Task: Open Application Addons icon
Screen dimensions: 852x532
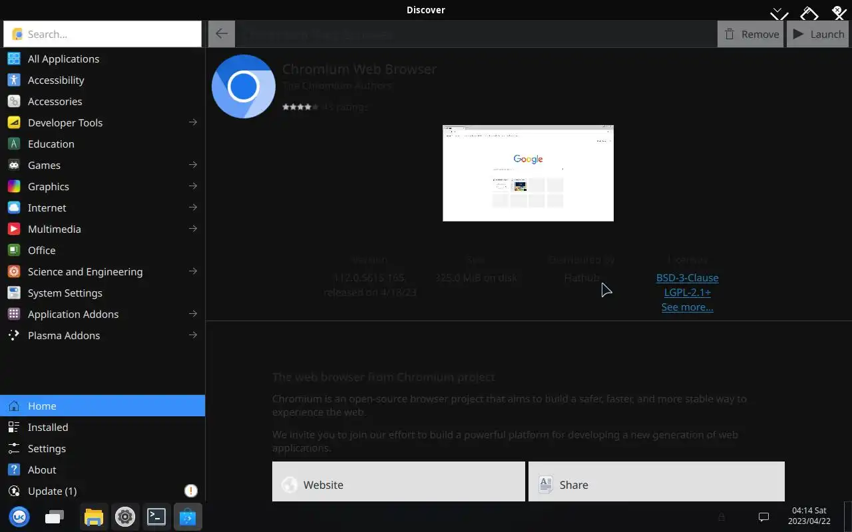Action: coord(14,314)
